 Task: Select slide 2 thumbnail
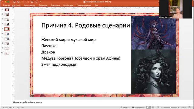(x=7, y=15)
